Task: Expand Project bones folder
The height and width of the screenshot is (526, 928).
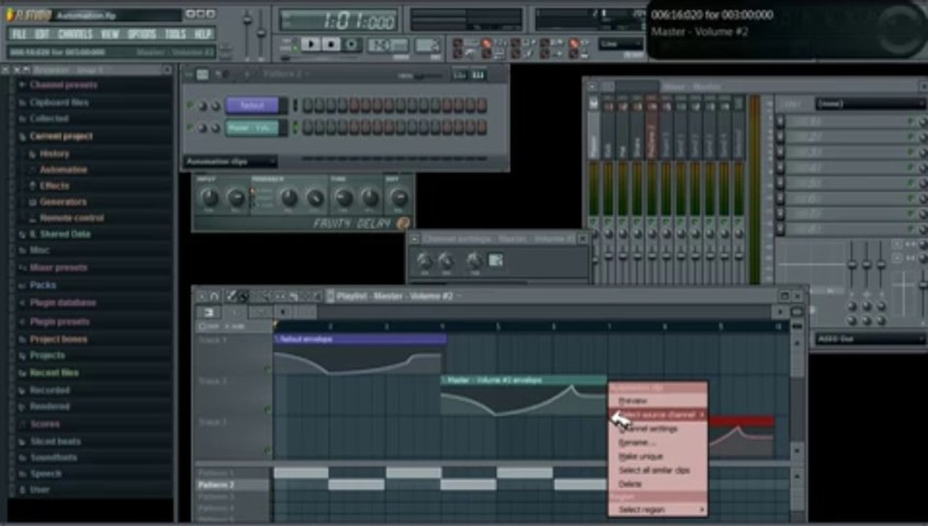Action: click(x=58, y=339)
